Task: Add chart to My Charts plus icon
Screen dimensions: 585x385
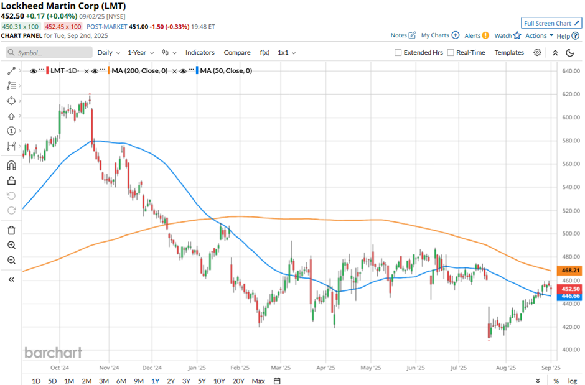Action: pos(455,35)
